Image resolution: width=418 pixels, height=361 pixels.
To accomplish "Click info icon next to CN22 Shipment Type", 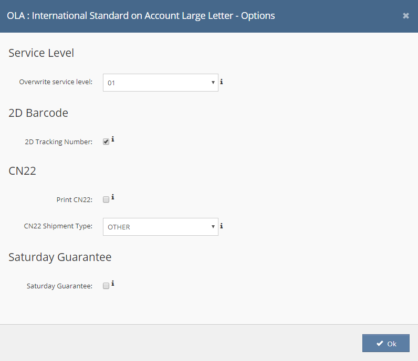I will (x=222, y=226).
